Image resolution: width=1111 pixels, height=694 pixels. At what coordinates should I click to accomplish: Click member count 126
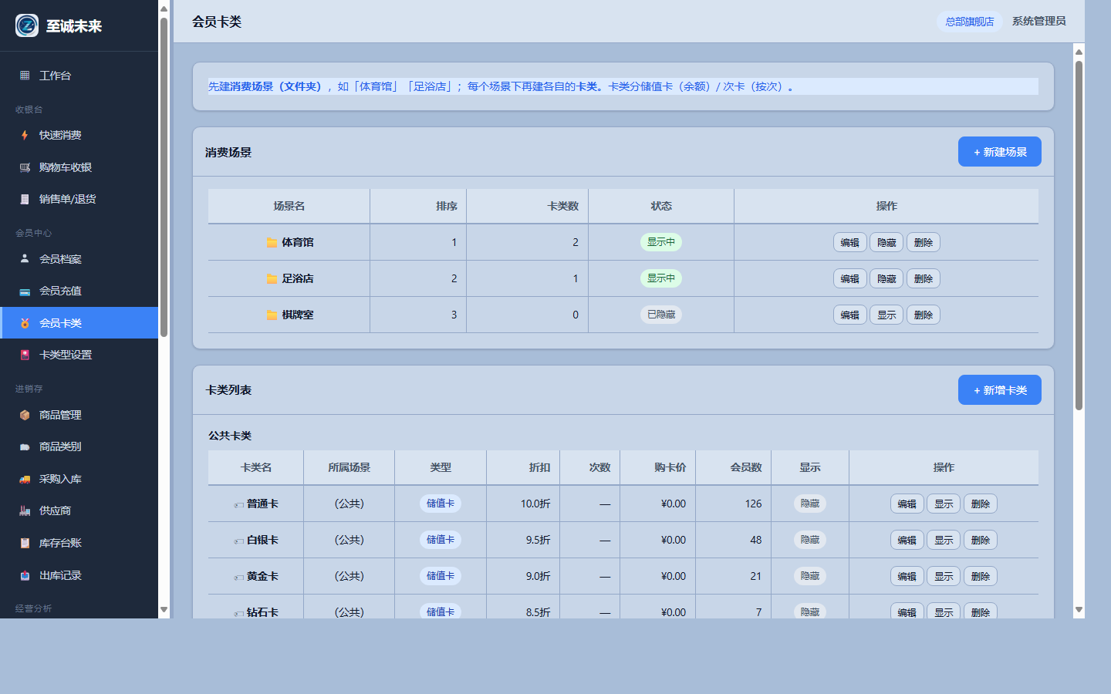click(x=753, y=504)
